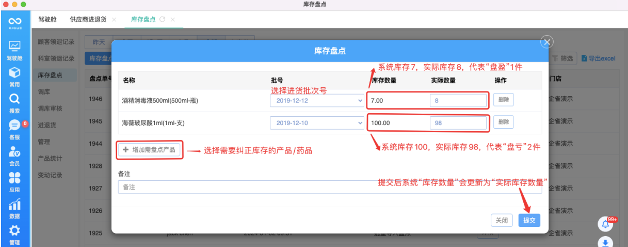Click stocktake number 1927 in background list
Image resolution: width=628 pixels, height=247 pixels.
click(x=95, y=188)
